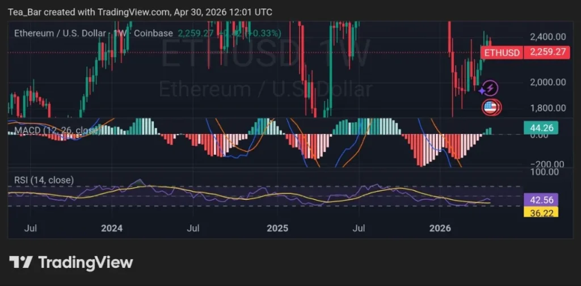This screenshot has width=581, height=286.
Task: Click the 2,400.00 price axis label
Action: pyautogui.click(x=548, y=37)
